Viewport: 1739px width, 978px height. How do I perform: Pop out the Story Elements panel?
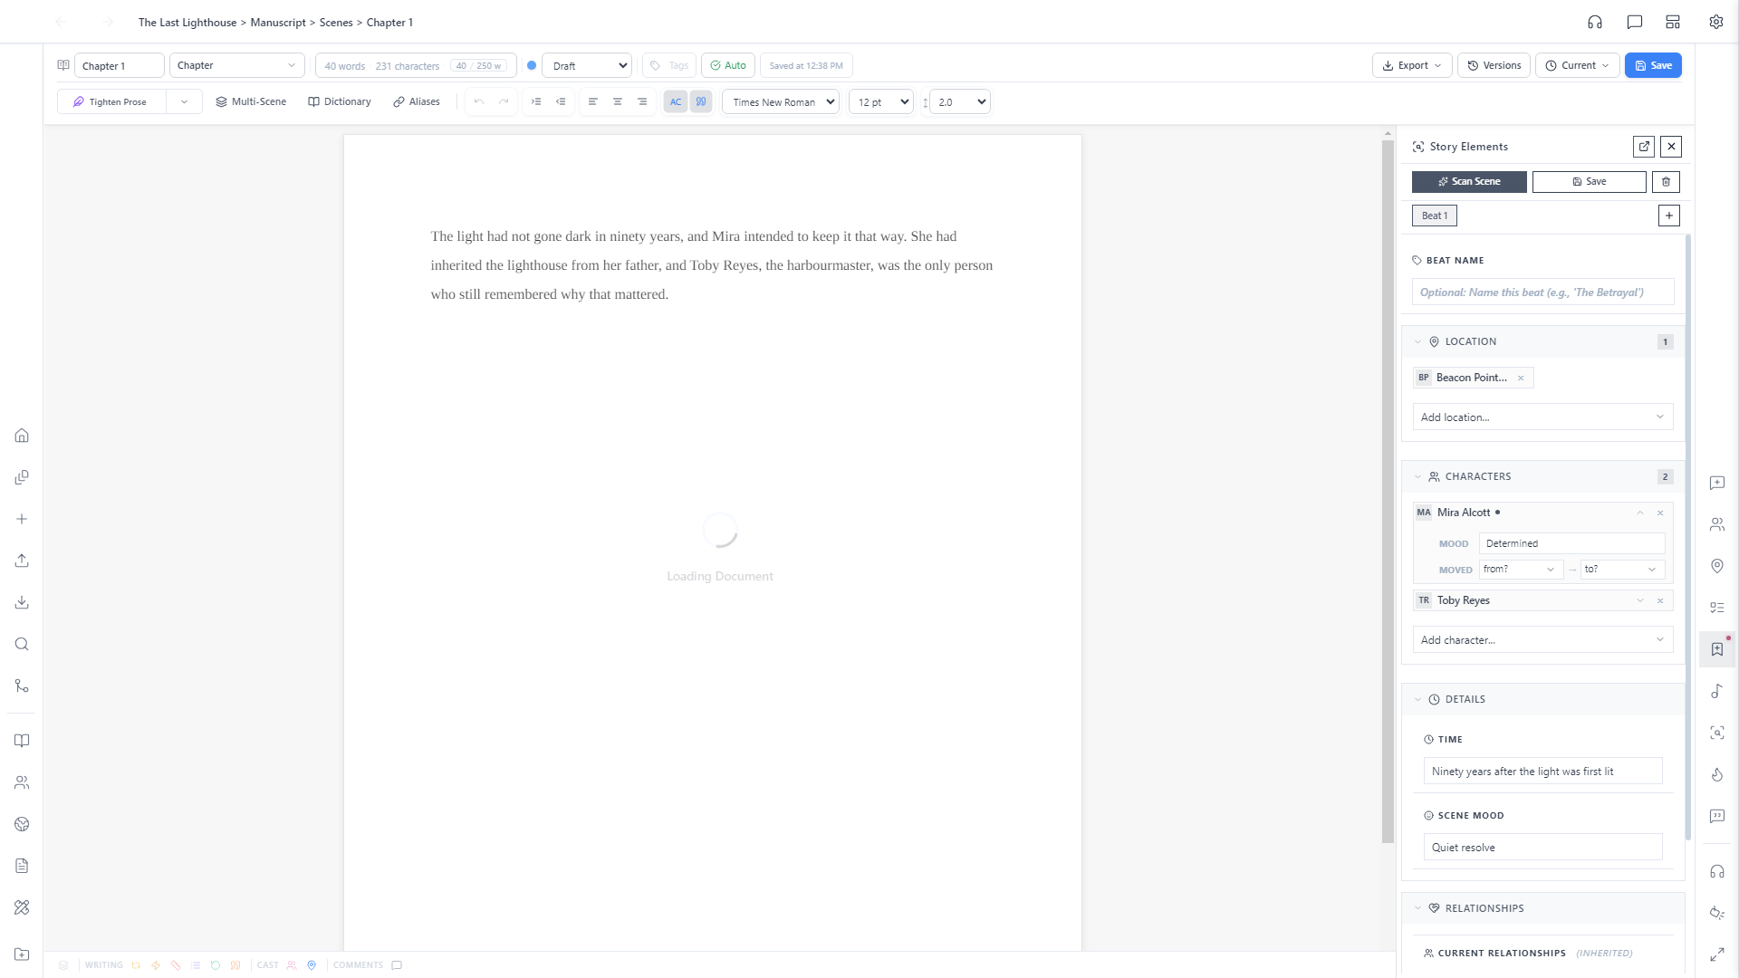point(1644,146)
